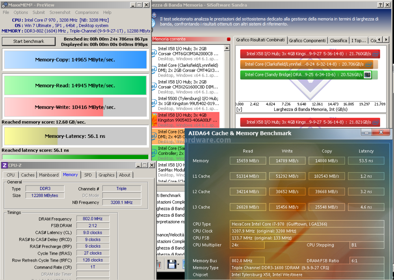Switch to the CPU tab in CPU-Z

(x=11, y=175)
